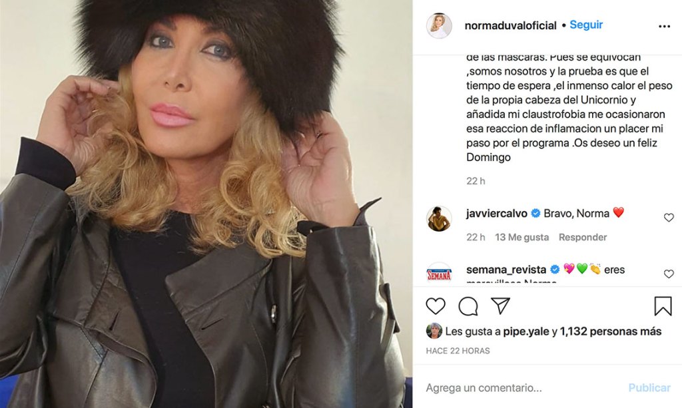Open normaduvaloficial's profile picture
The height and width of the screenshot is (408, 682).
tap(439, 26)
